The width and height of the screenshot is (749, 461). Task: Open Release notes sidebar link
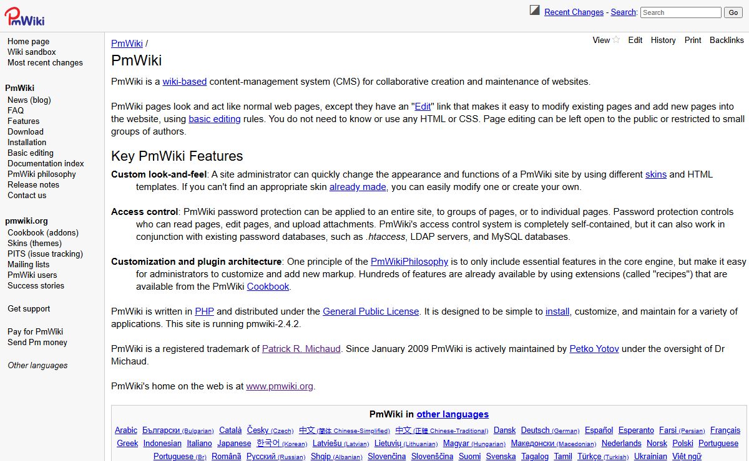coord(33,185)
